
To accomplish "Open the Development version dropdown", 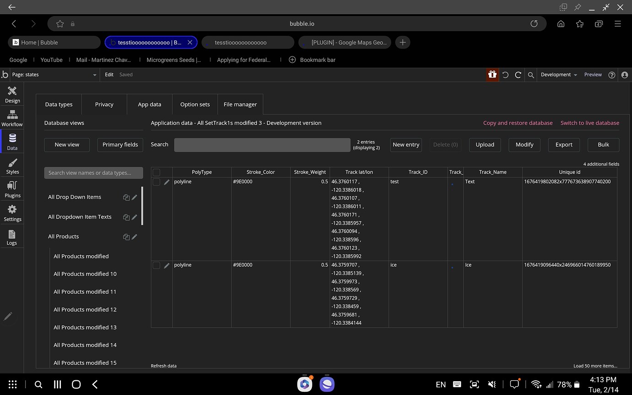I will tap(558, 74).
